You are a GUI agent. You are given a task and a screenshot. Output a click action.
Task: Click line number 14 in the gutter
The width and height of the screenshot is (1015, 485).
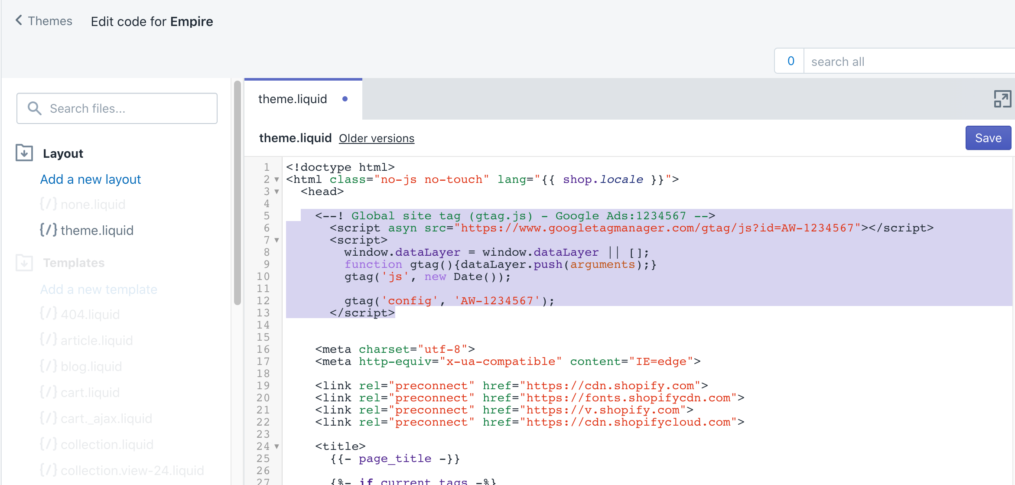pyautogui.click(x=263, y=325)
